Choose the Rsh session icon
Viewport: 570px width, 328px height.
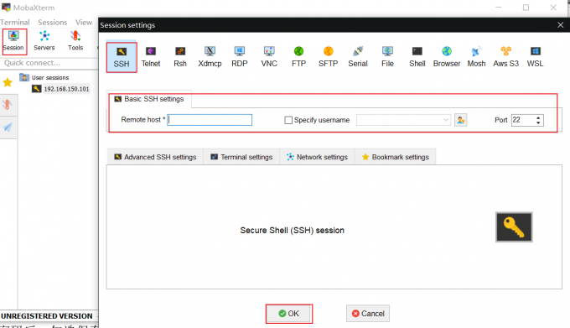(180, 57)
